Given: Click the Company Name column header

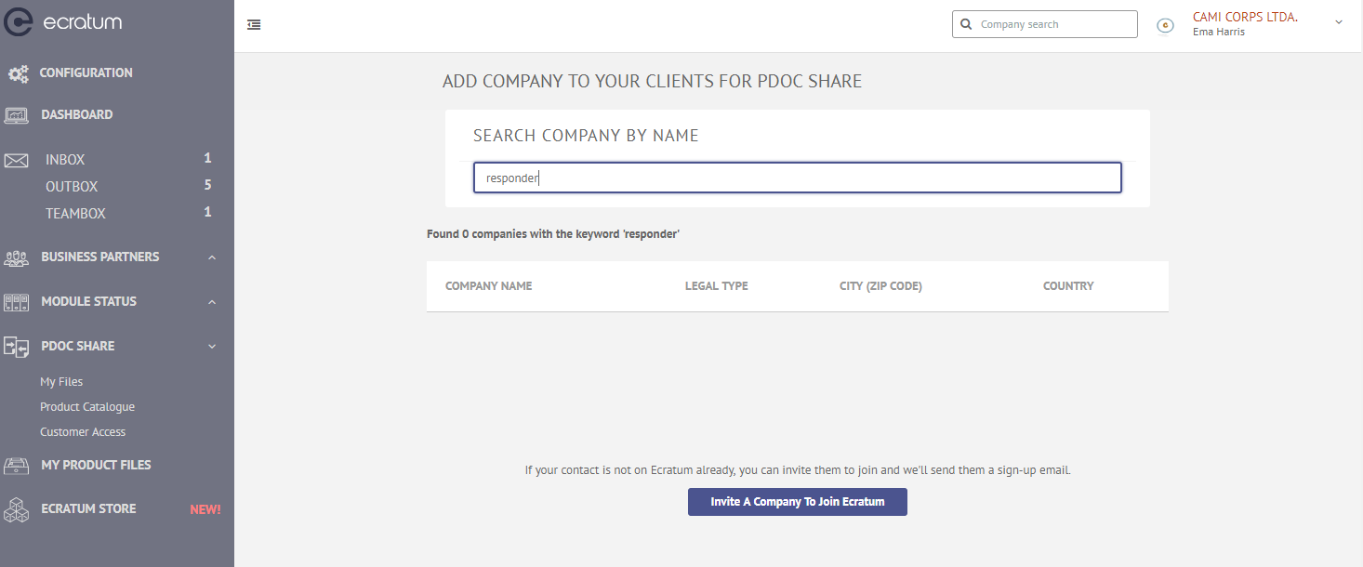Looking at the screenshot, I should [489, 286].
